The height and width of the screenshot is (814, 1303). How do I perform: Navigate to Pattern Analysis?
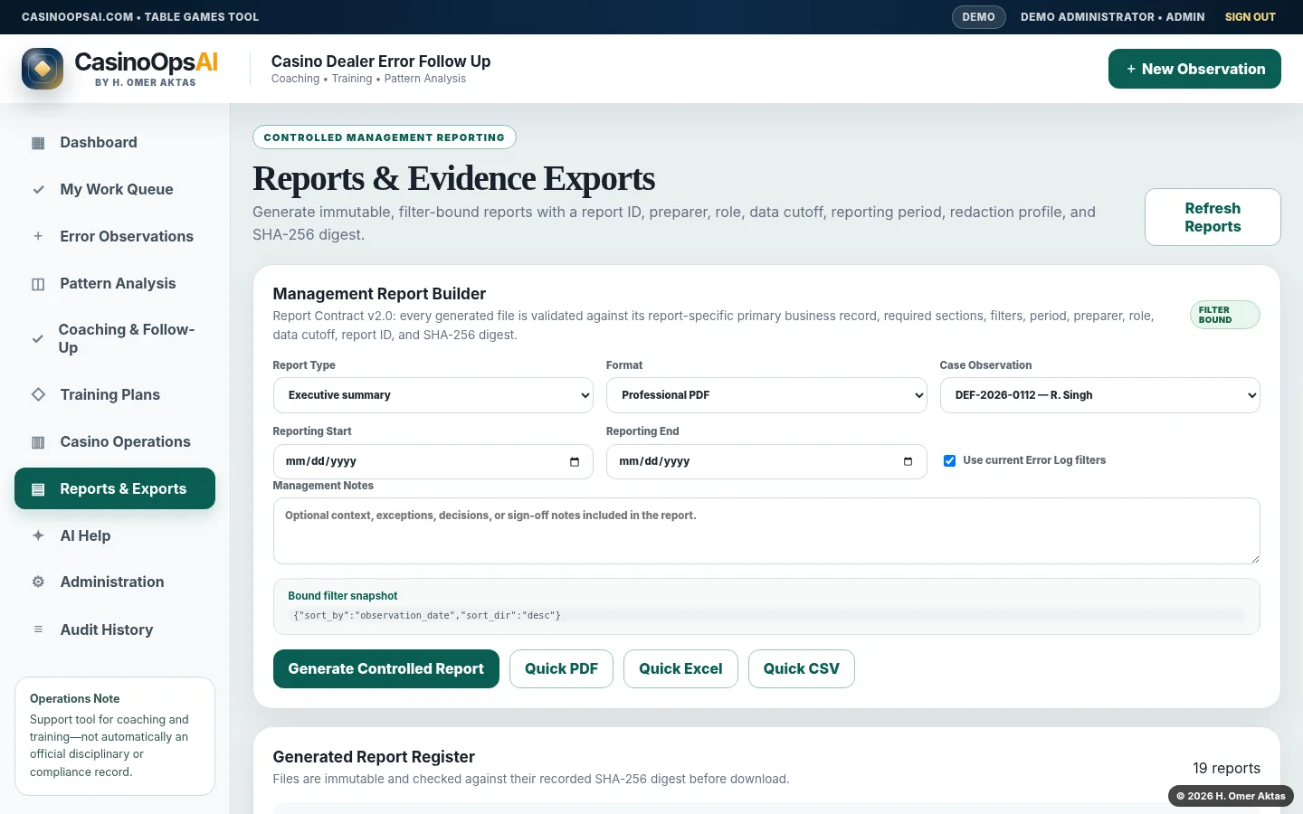pyautogui.click(x=115, y=284)
